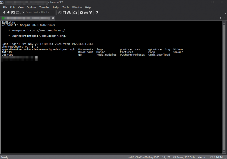Viewport: 227px width, 159px height.
Task: Click the 'Documents' directory name
Action: click(x=86, y=49)
